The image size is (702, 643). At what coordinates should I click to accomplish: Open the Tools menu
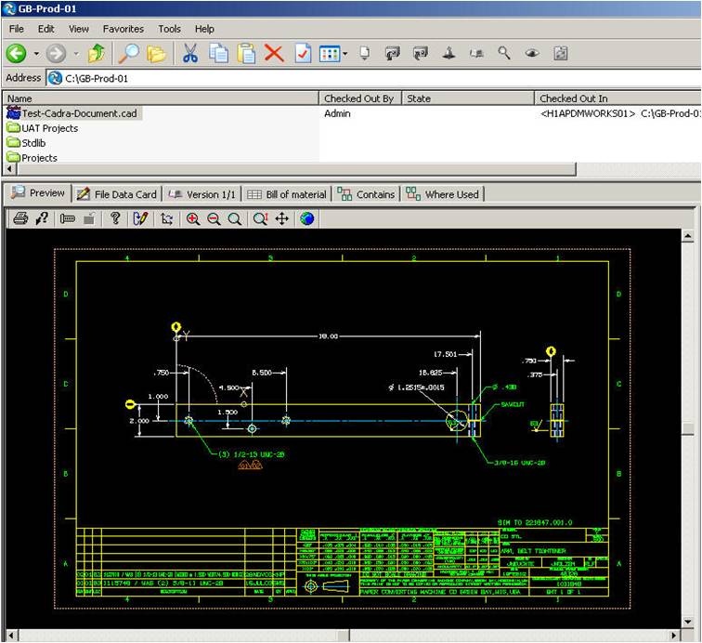tap(169, 29)
